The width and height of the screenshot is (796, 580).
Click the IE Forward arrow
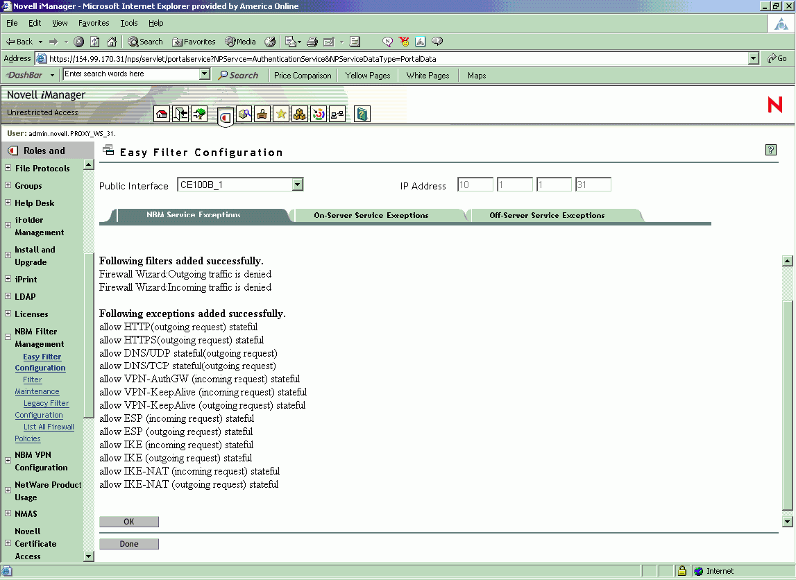point(53,42)
